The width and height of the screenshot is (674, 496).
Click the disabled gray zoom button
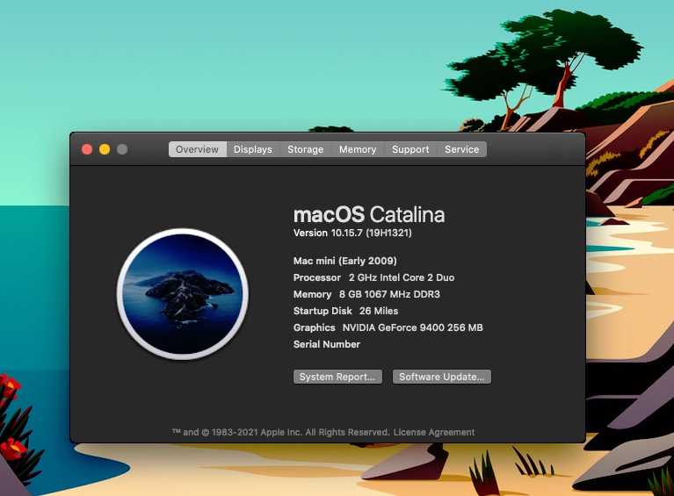coord(122,149)
